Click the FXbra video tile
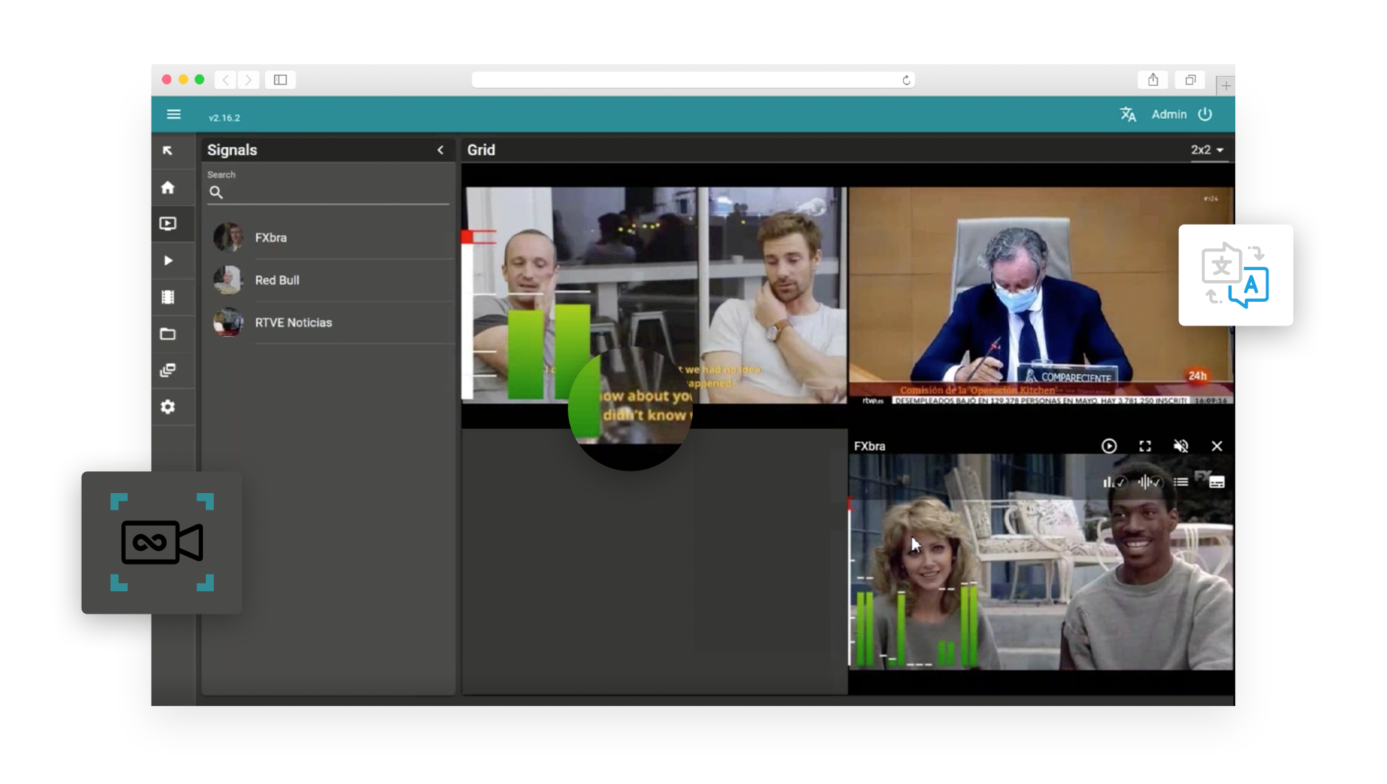This screenshot has width=1387, height=784. coord(1041,562)
